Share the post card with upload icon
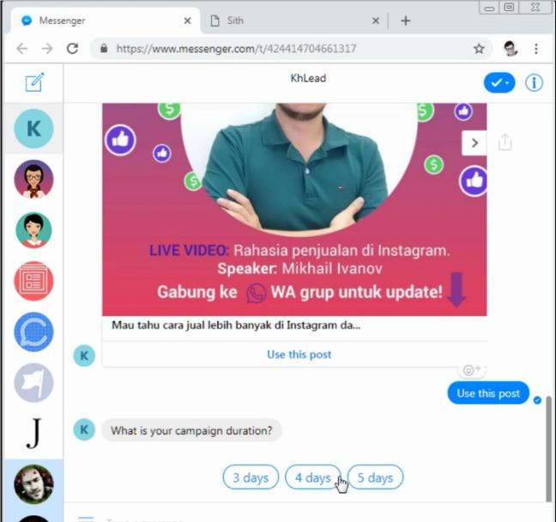556x522 pixels. coord(505,143)
